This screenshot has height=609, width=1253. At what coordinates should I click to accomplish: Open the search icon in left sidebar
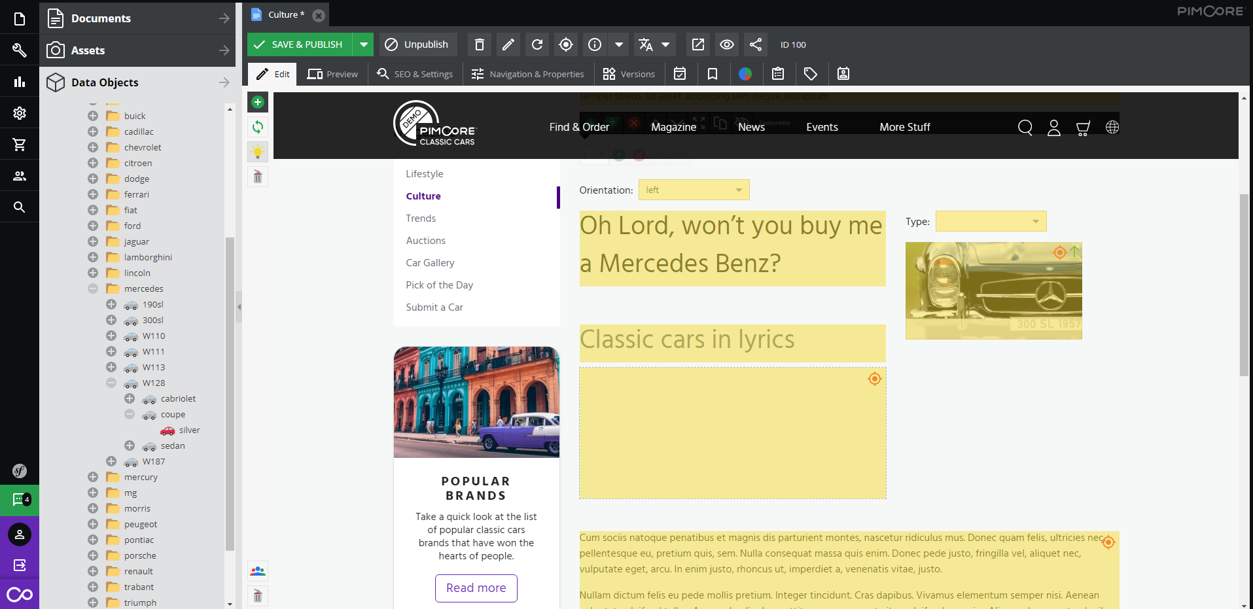coord(20,207)
